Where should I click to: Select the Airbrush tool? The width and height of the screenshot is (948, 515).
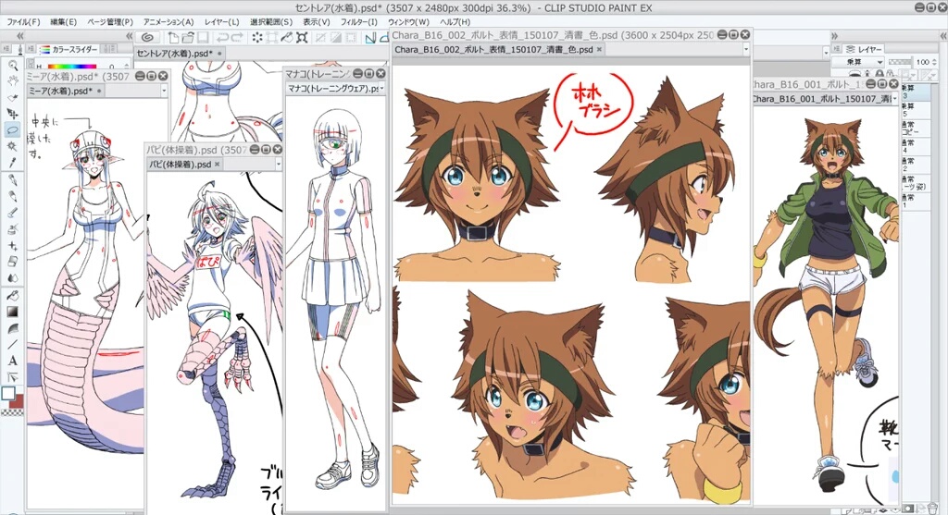coord(12,229)
